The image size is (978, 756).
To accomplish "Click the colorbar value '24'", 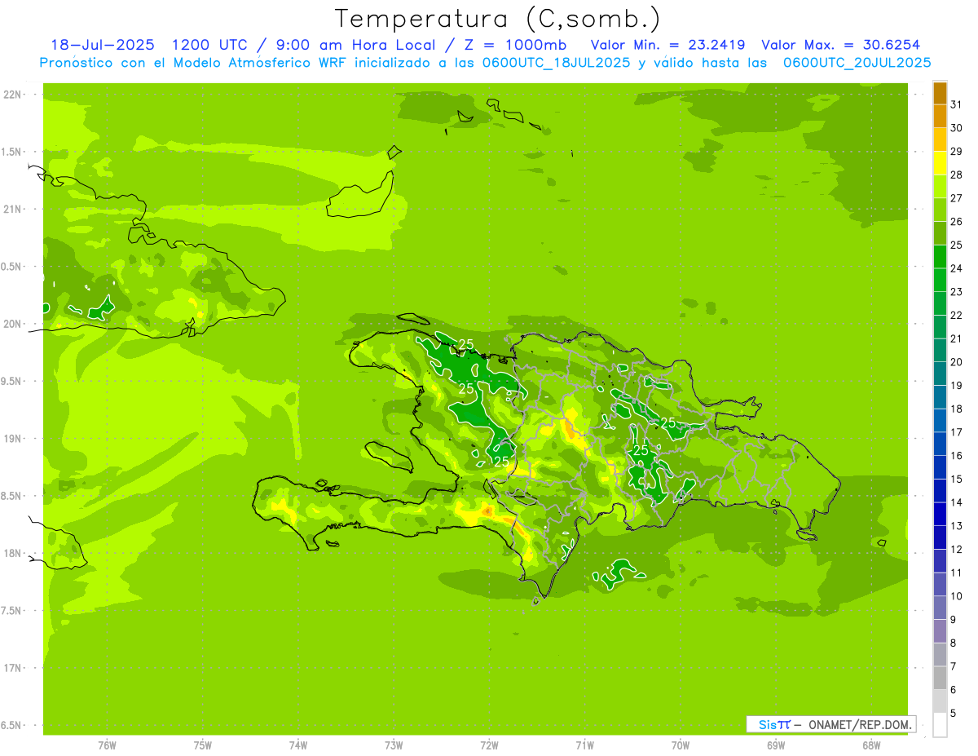I will (956, 267).
